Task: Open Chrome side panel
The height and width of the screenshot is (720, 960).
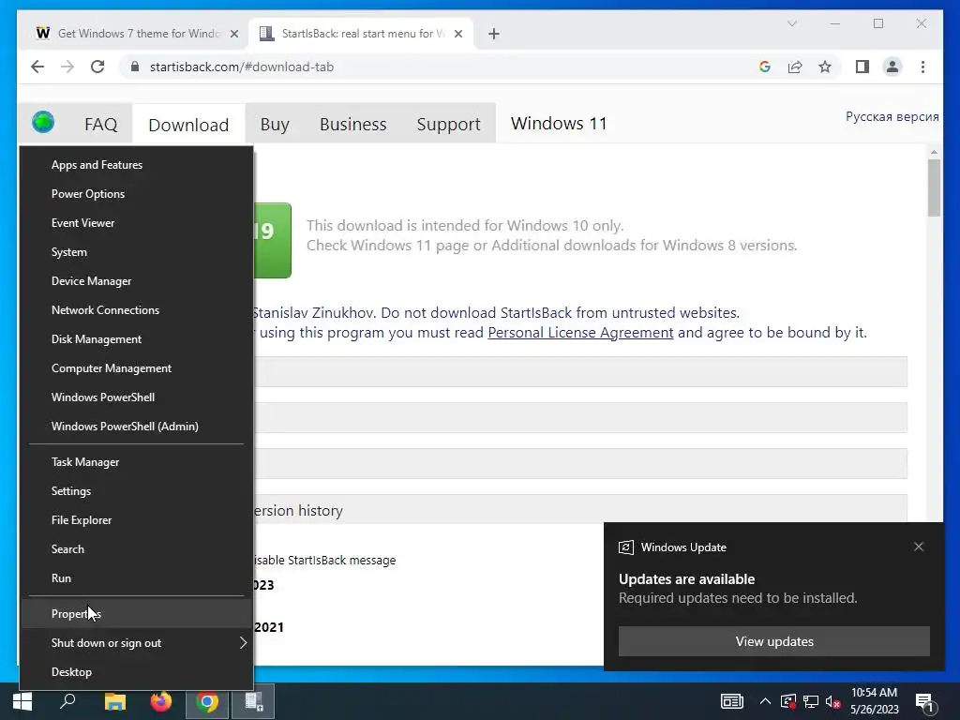Action: 862,67
